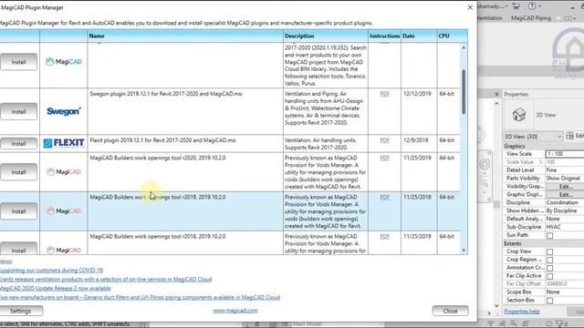Click the Close button of Plugin Manager
The image size is (584, 328).
pos(450,311)
